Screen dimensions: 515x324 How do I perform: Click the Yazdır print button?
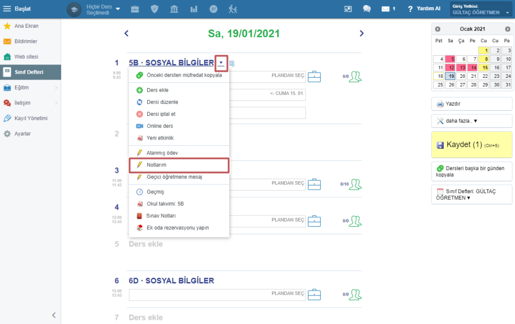(472, 104)
